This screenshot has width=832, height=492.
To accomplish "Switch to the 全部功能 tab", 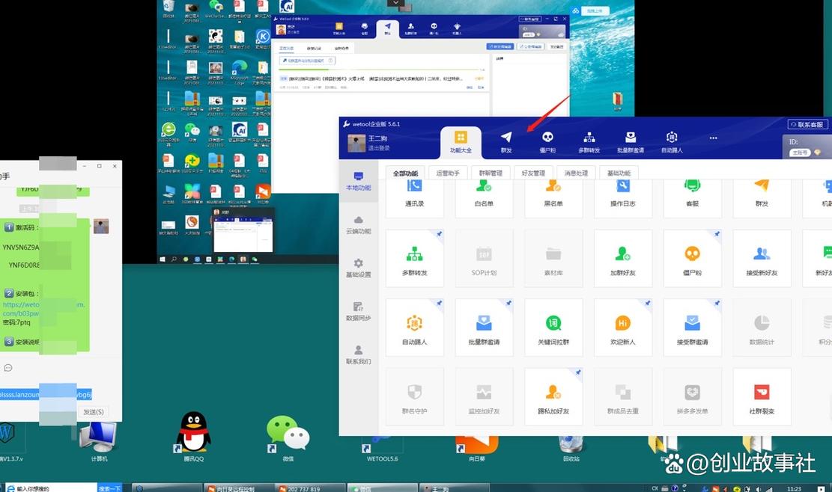I will [405, 173].
